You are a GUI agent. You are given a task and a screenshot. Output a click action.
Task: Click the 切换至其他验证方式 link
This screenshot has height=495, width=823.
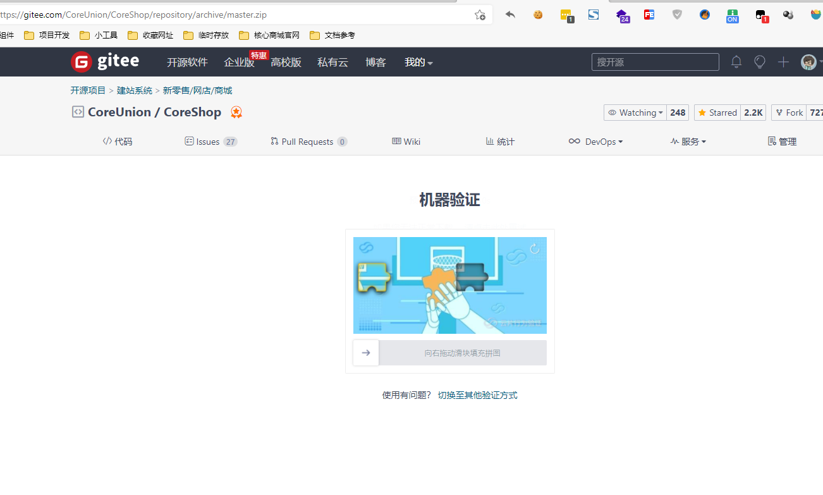[477, 395]
